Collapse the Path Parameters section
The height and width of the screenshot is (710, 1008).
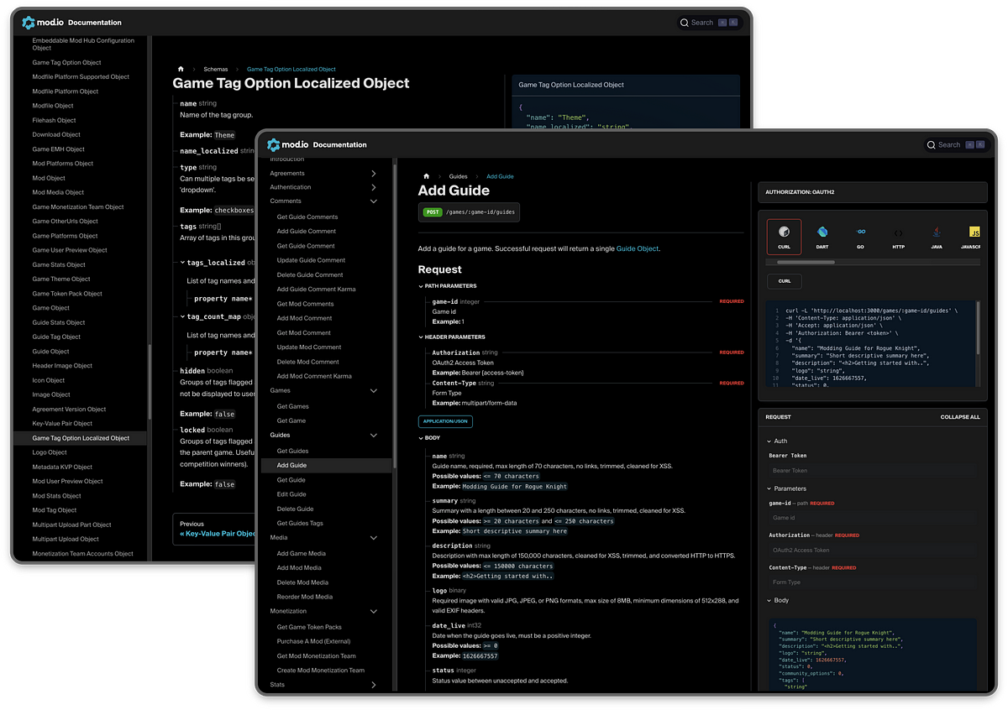(x=422, y=286)
